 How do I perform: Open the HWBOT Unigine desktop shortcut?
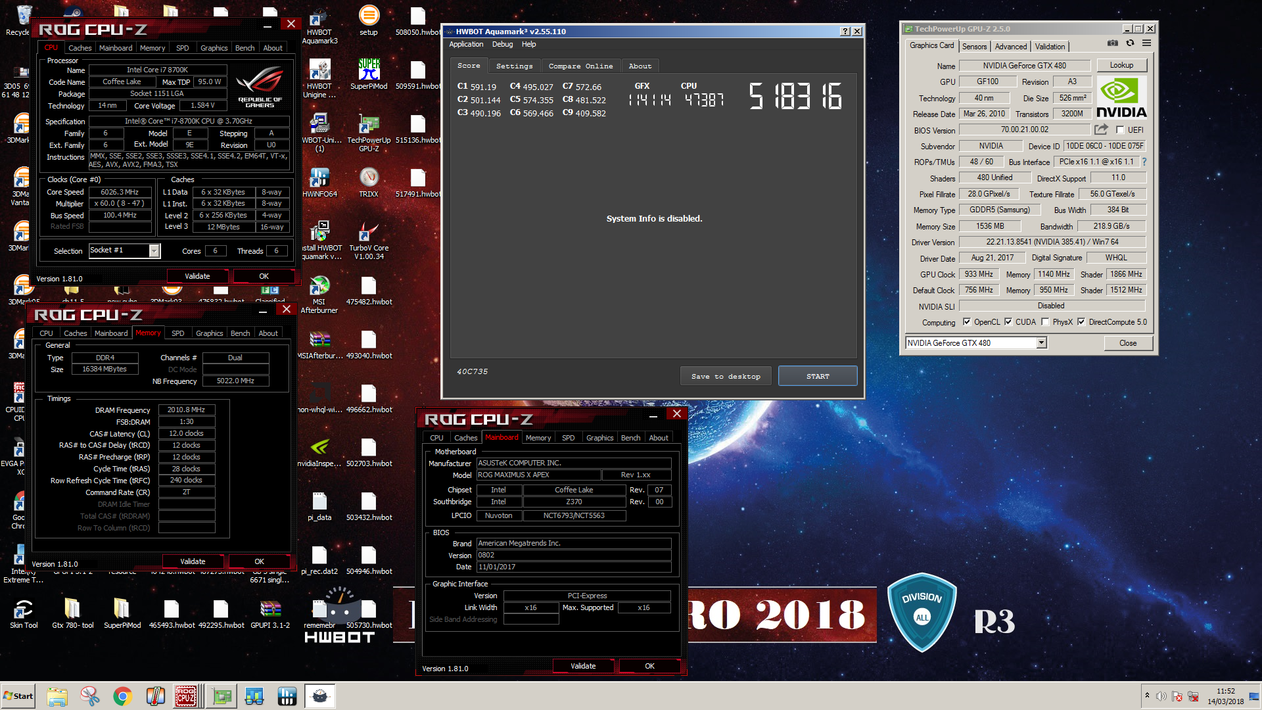pos(319,78)
